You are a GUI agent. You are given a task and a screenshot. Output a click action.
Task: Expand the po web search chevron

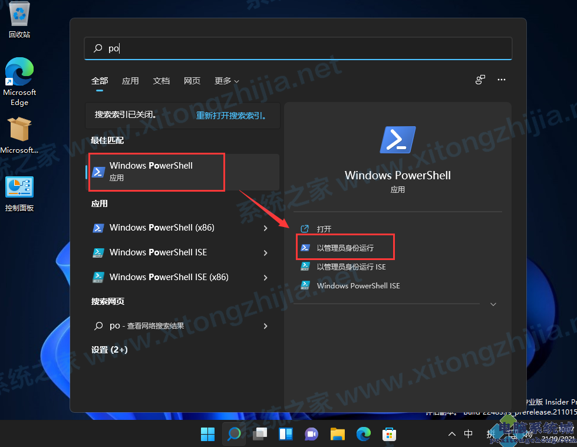(x=265, y=326)
